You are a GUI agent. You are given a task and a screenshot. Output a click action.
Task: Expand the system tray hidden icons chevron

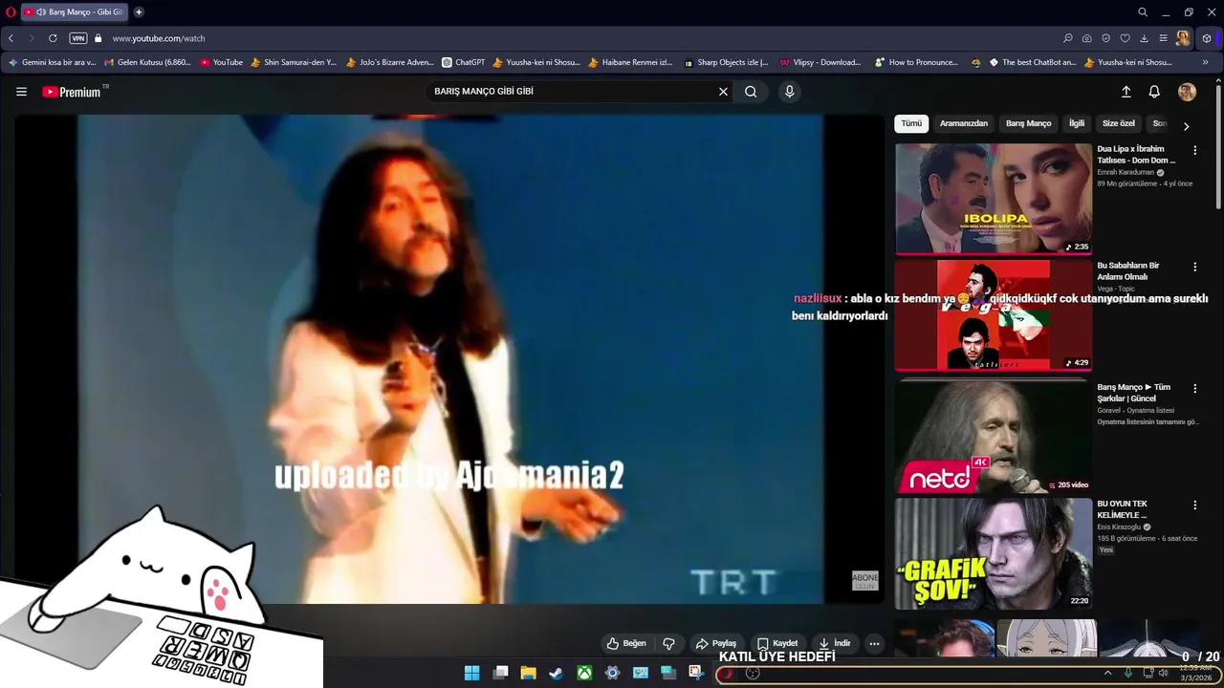[x=1107, y=673]
